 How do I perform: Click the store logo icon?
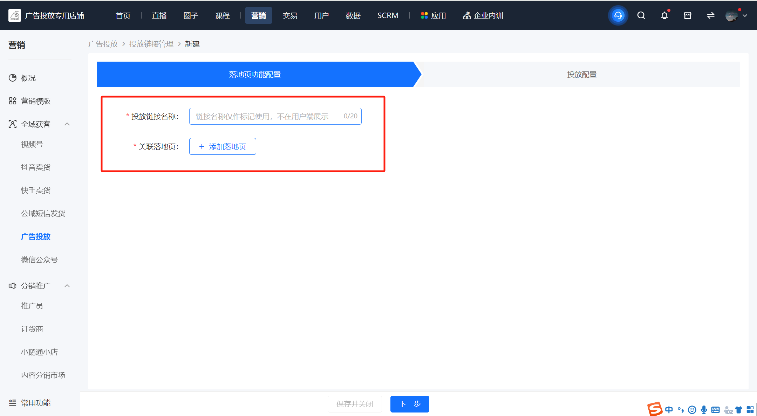[x=15, y=15]
